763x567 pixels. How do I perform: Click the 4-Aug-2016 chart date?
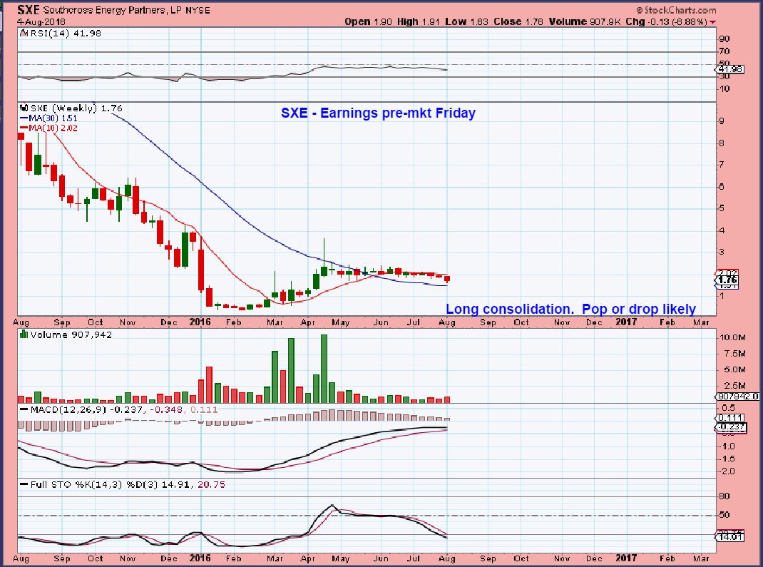tap(41, 22)
